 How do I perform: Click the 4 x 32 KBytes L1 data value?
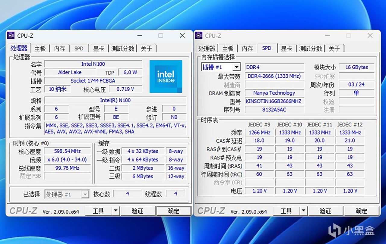[x=143, y=151]
